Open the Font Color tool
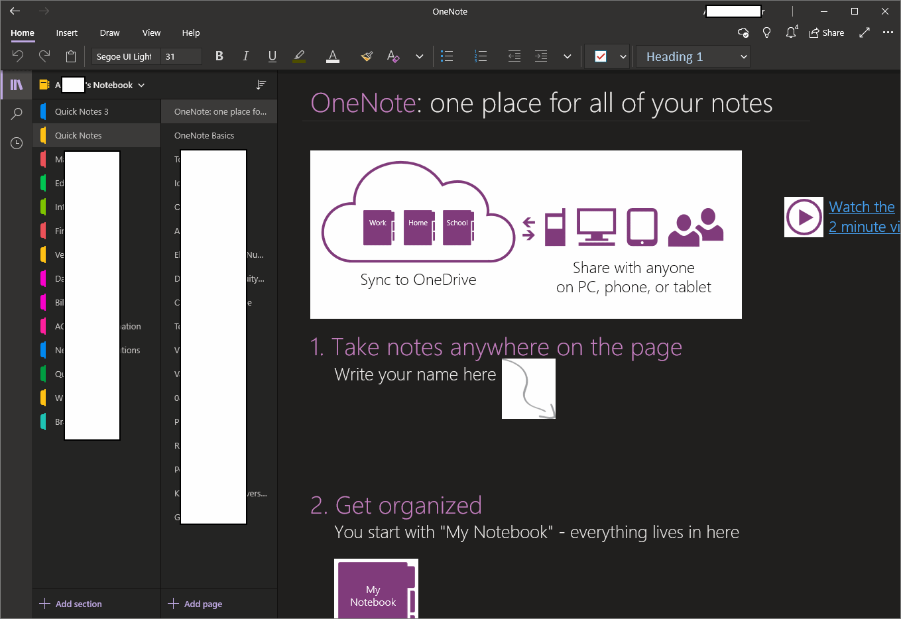 click(332, 56)
